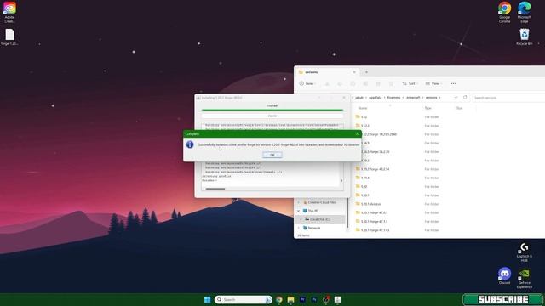This screenshot has height=306, width=545.
Task: Add a new tab in File Explorer
Action: tap(366, 72)
